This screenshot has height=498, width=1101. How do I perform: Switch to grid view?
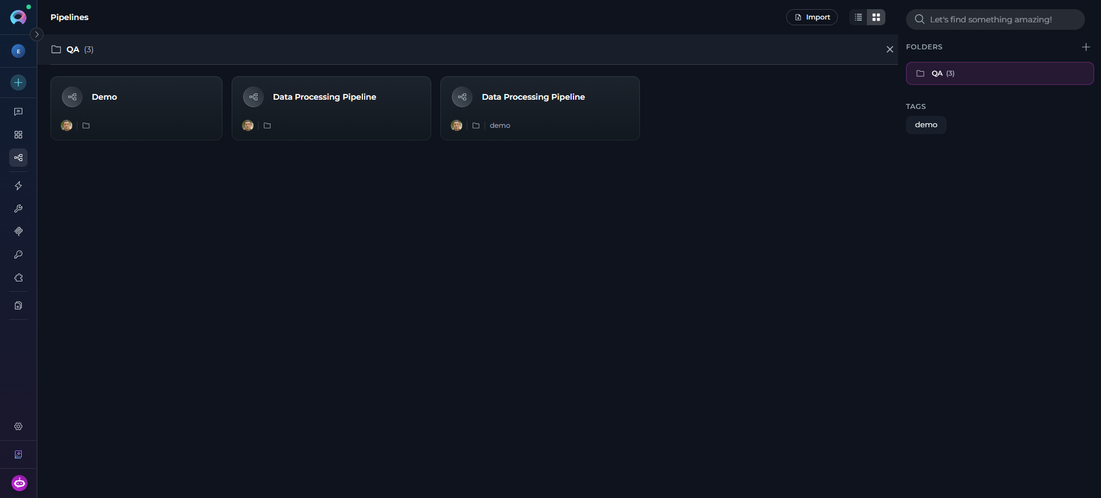[x=876, y=17]
